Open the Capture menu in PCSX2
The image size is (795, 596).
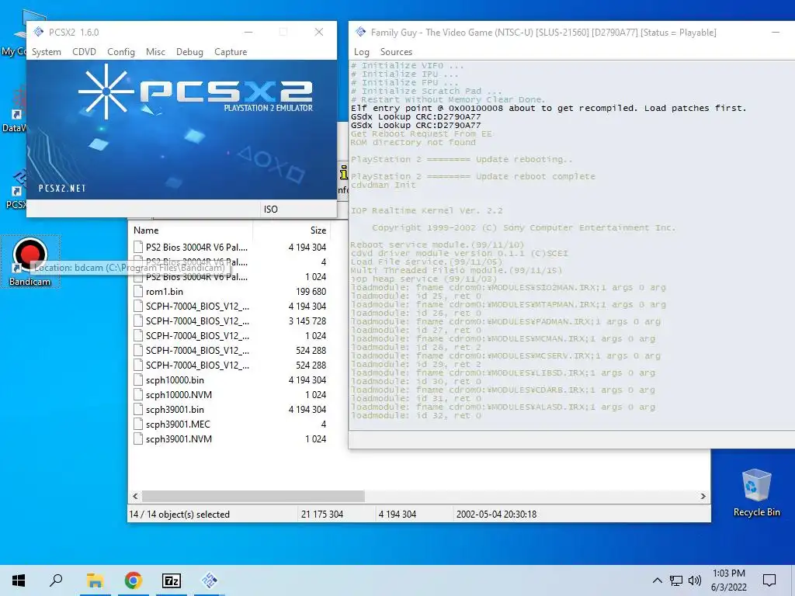click(x=230, y=52)
